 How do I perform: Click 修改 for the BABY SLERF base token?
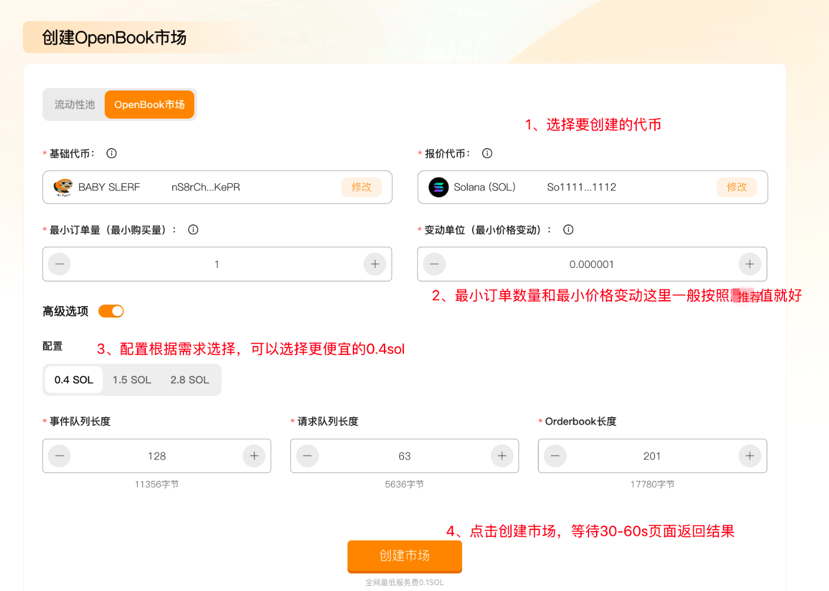point(362,187)
